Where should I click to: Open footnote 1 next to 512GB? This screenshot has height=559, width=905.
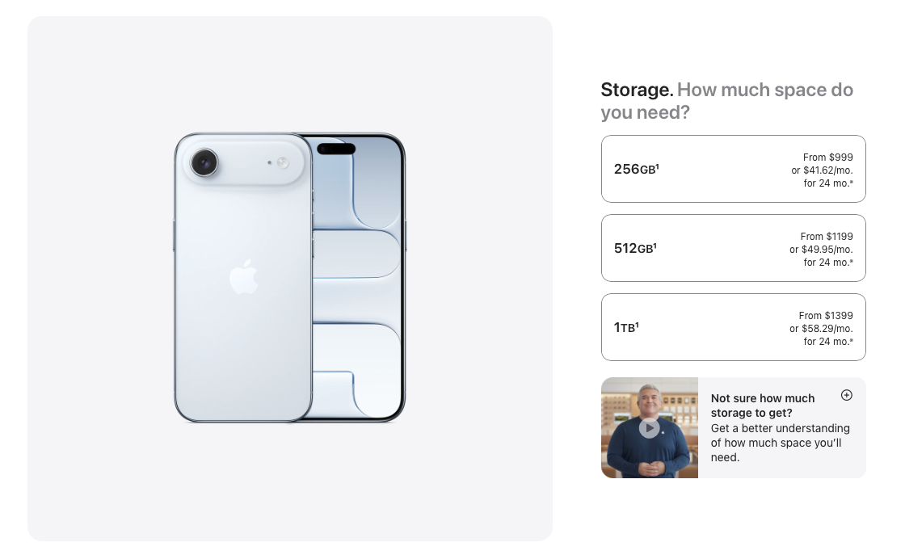click(x=655, y=246)
